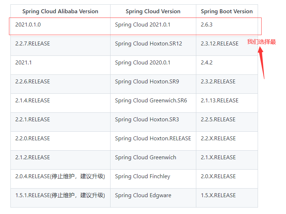Select the Spring Cloud 2020.0.1 cell

tap(142, 63)
